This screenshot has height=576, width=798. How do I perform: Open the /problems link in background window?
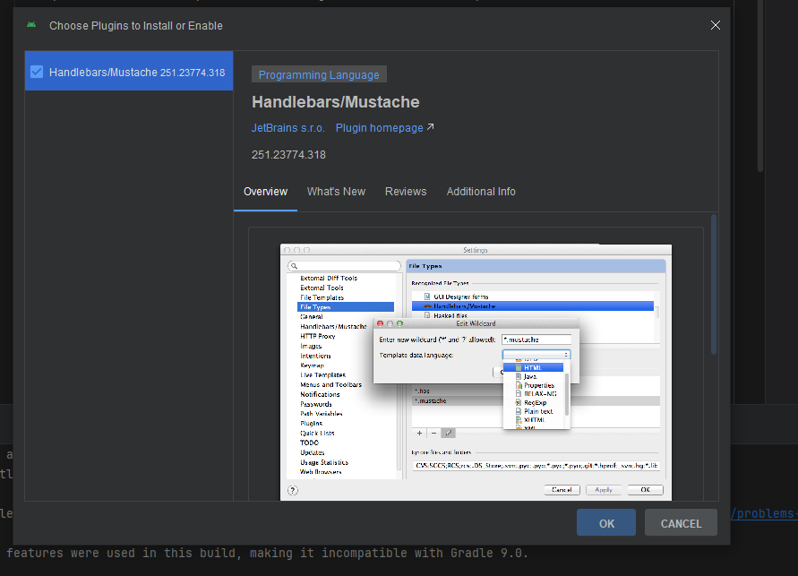pos(764,513)
